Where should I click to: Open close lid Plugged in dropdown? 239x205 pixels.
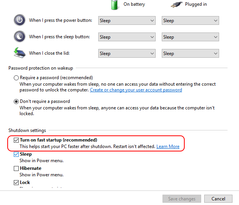(190, 54)
